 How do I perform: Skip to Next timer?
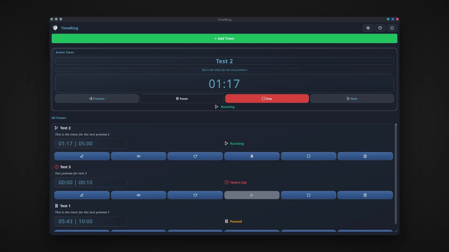pyautogui.click(x=352, y=99)
